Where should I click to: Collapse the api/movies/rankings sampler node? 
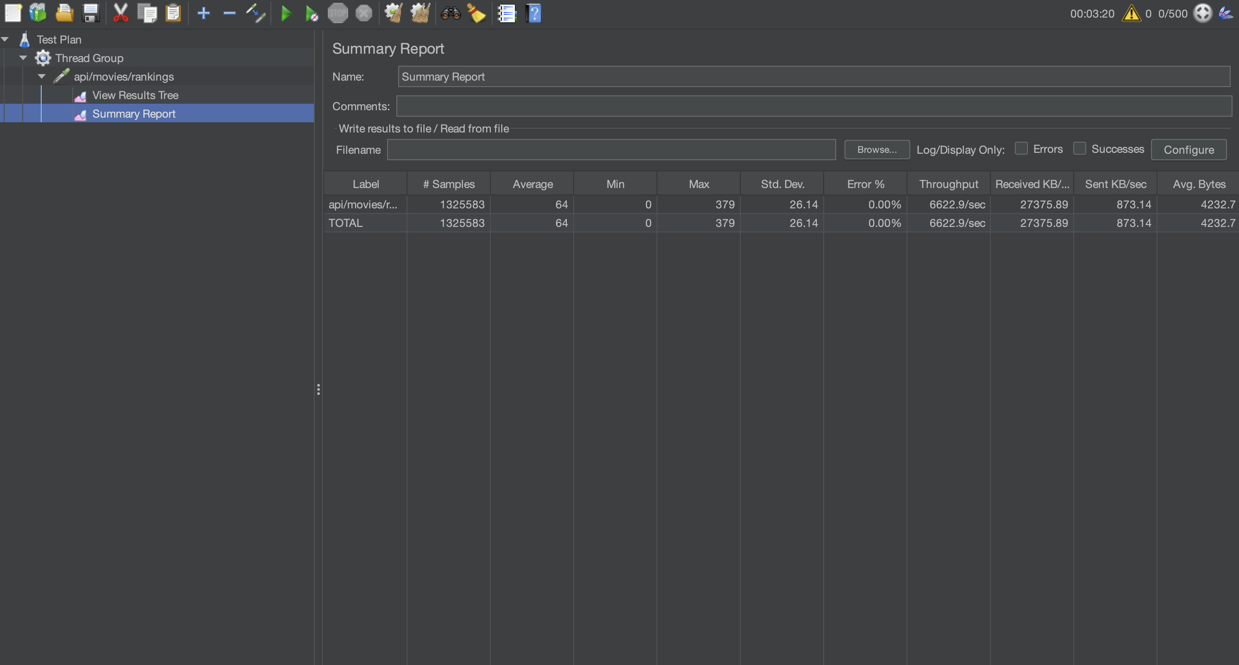42,76
